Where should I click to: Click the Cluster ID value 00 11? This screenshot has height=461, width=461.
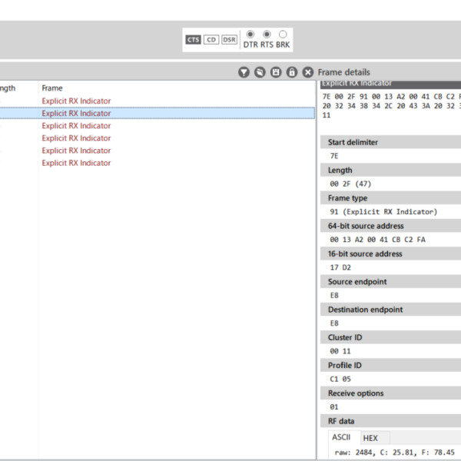(340, 351)
